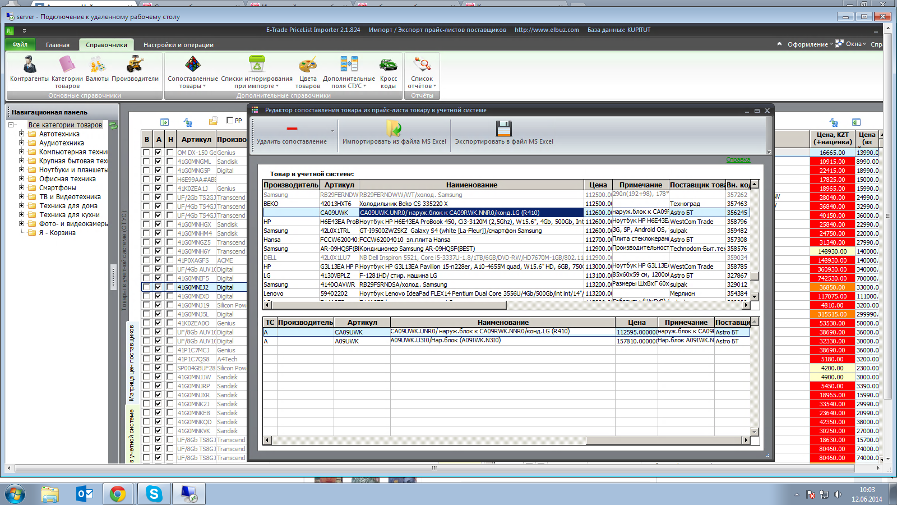This screenshot has height=505, width=897.
Task: Click the upper grid scroll-down arrow
Action: point(755,297)
